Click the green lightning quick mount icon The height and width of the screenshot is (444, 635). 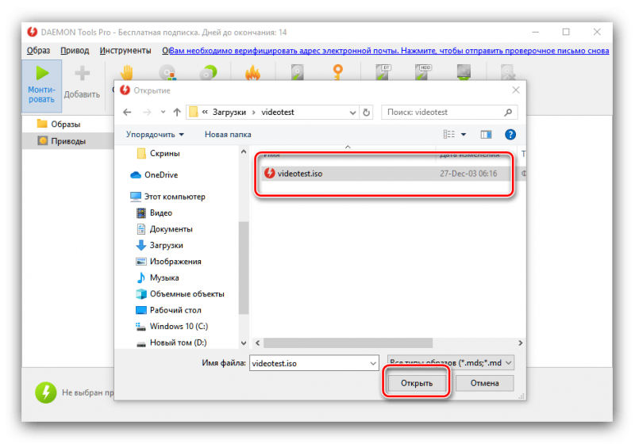point(46,392)
